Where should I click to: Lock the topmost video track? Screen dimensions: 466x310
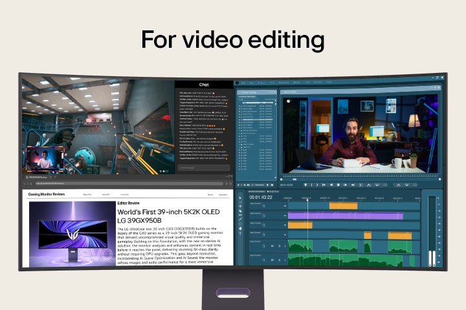[x=263, y=206]
